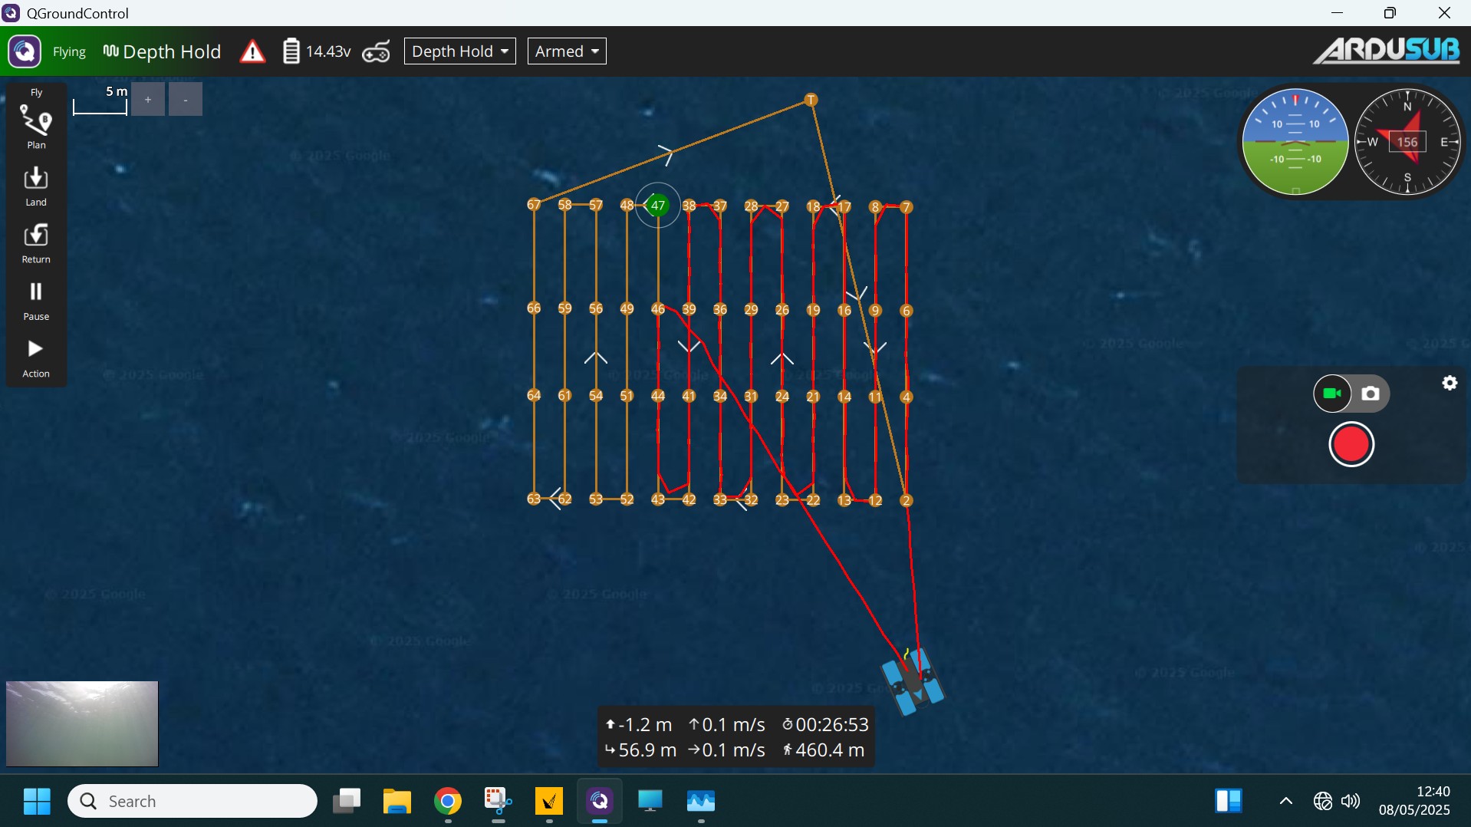The height and width of the screenshot is (827, 1471).
Task: Switch to video recording mode
Action: [1333, 394]
